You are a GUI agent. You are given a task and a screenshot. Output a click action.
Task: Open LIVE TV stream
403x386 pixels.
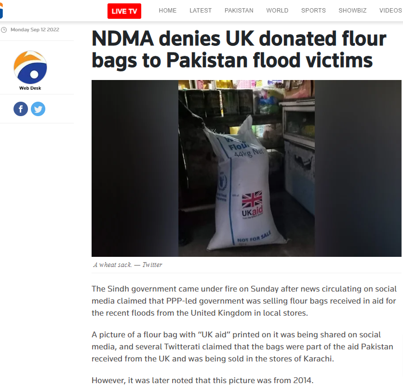point(124,11)
